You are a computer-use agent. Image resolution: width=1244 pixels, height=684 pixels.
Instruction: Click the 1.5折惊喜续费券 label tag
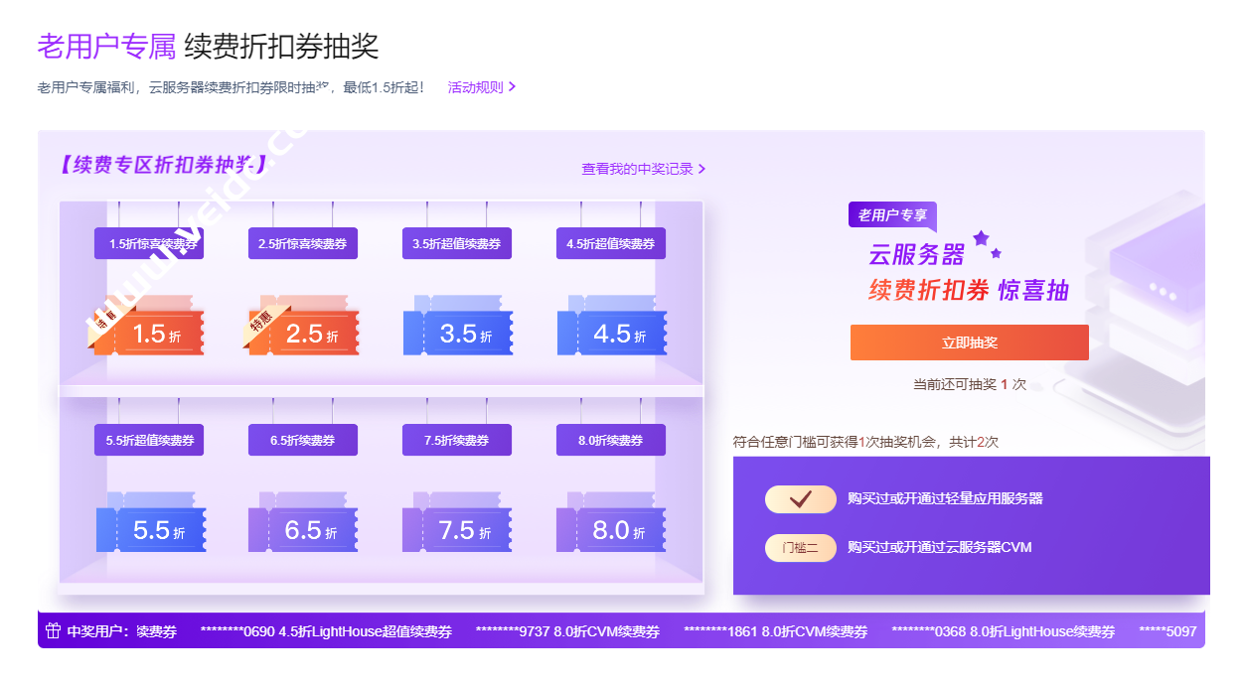click(149, 243)
